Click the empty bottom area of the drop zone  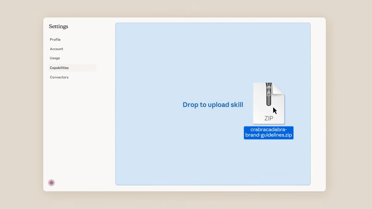(x=213, y=167)
